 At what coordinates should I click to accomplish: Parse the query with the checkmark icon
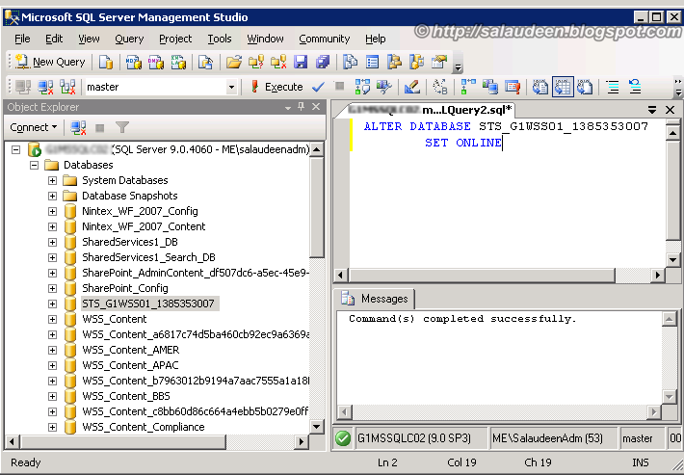click(x=319, y=87)
